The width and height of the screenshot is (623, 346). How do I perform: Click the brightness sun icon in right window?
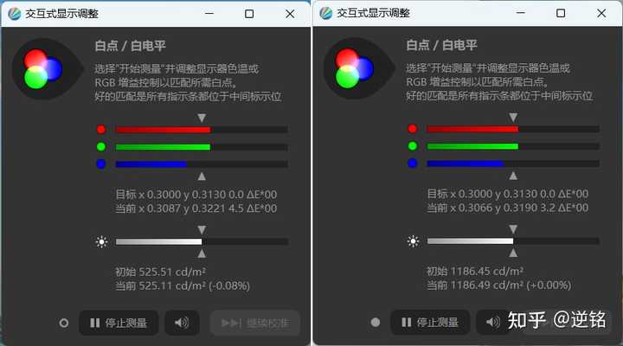[x=414, y=240]
